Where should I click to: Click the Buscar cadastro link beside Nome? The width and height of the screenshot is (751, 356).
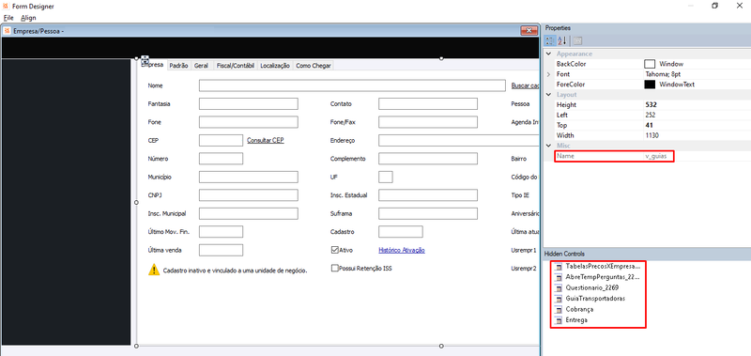pyautogui.click(x=526, y=85)
